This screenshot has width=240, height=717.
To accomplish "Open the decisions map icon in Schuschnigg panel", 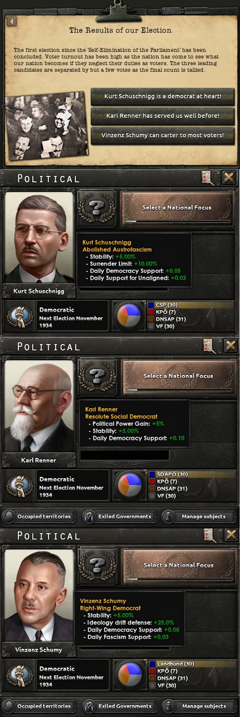I will point(208,178).
